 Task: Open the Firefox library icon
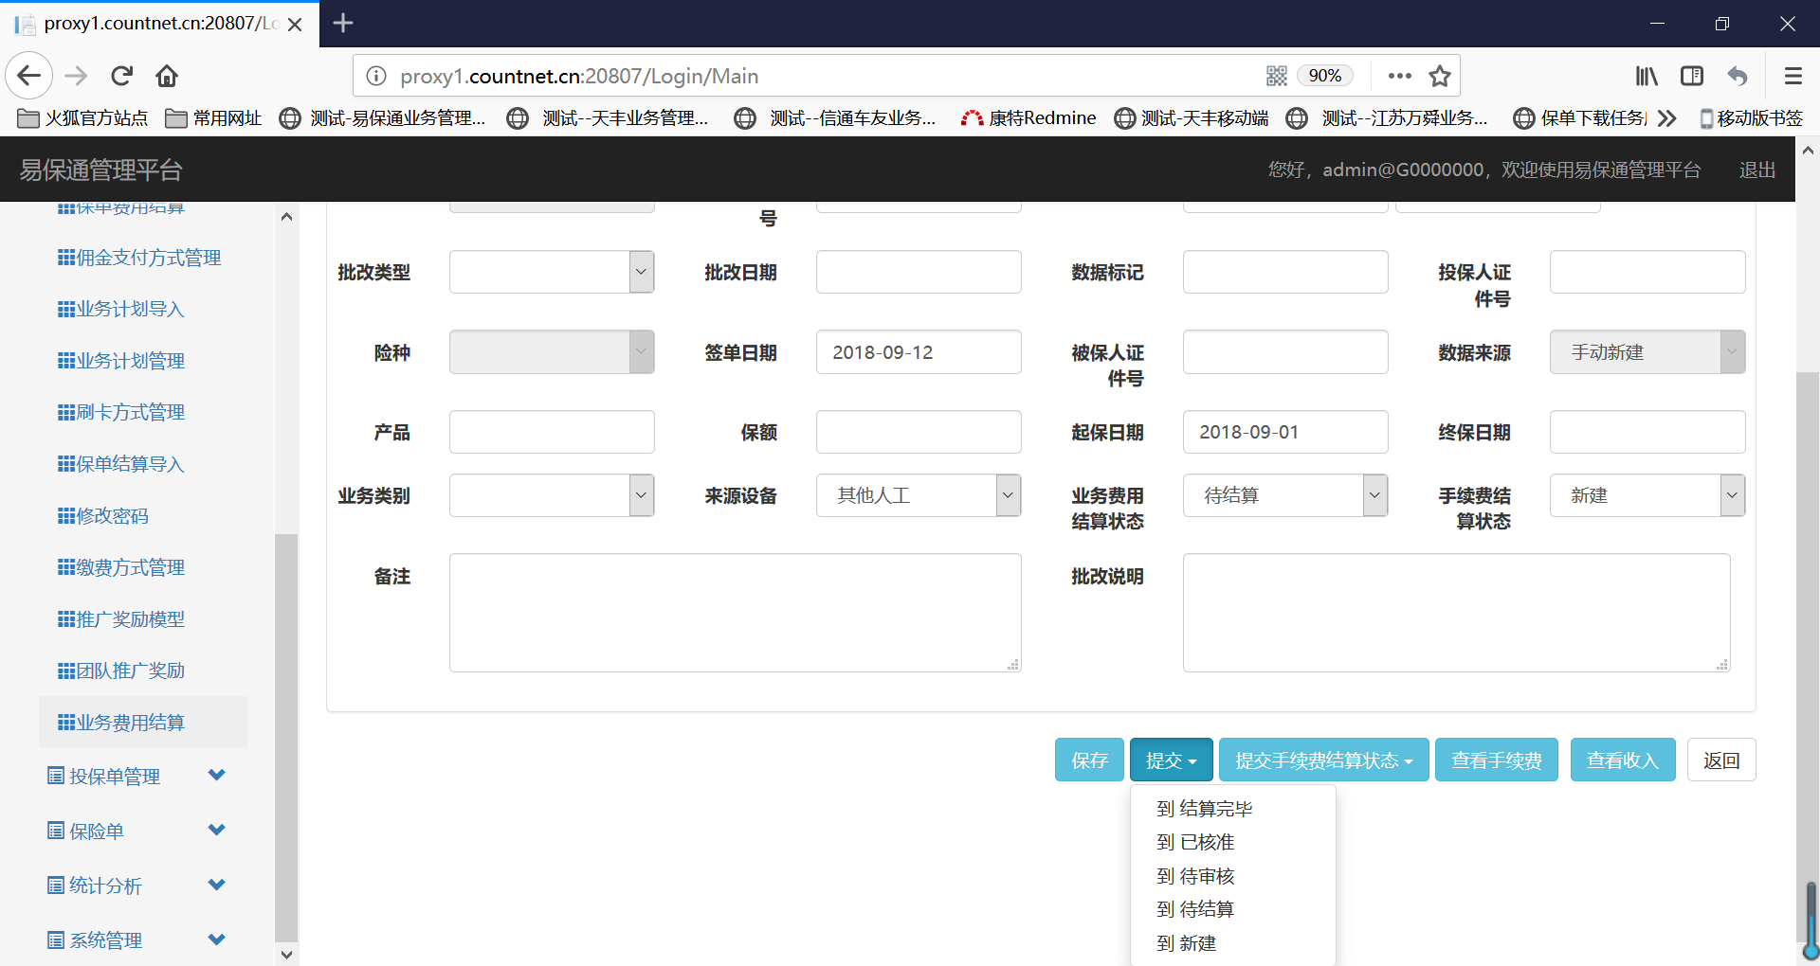coord(1647,76)
